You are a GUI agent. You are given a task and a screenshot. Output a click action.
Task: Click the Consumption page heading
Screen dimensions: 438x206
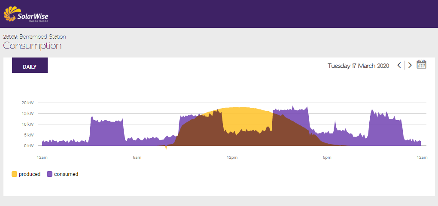tap(32, 45)
